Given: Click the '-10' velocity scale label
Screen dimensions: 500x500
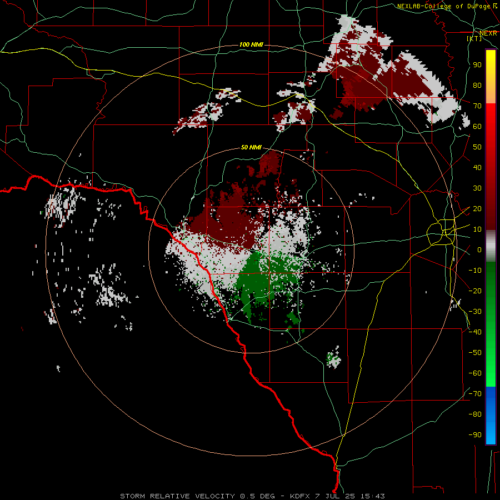Looking at the screenshot, I should tap(475, 271).
